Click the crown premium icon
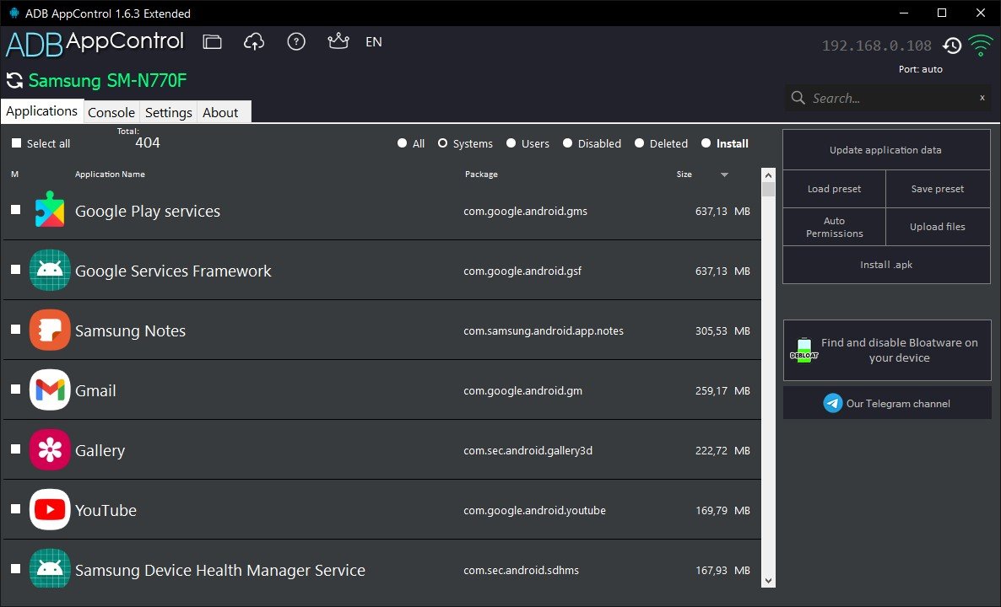Image resolution: width=1001 pixels, height=607 pixels. tap(338, 41)
